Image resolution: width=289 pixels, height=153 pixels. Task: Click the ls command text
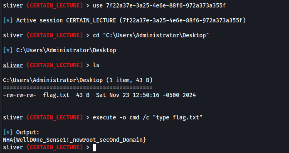coord(96,65)
